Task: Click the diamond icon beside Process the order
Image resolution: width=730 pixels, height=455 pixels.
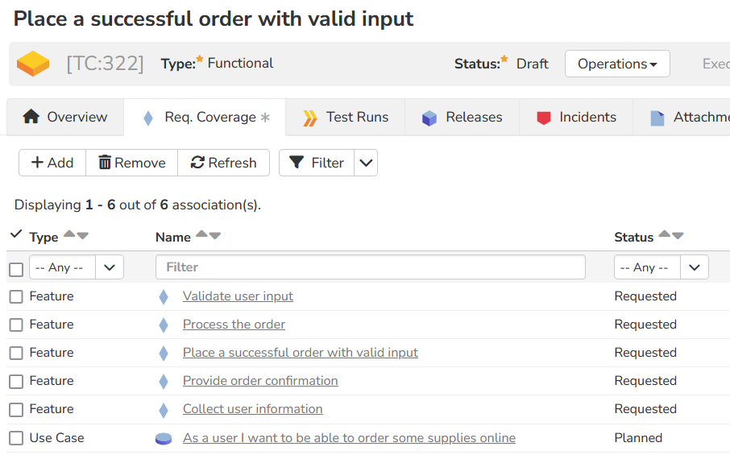Action: (164, 325)
